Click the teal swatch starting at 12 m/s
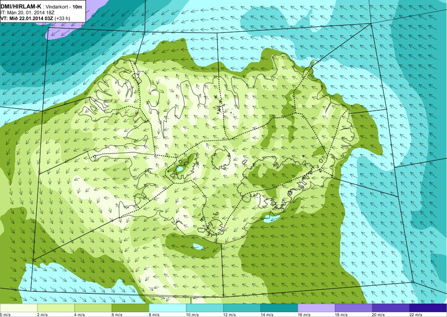Screen dimensions: 447x317 [x=242, y=308]
